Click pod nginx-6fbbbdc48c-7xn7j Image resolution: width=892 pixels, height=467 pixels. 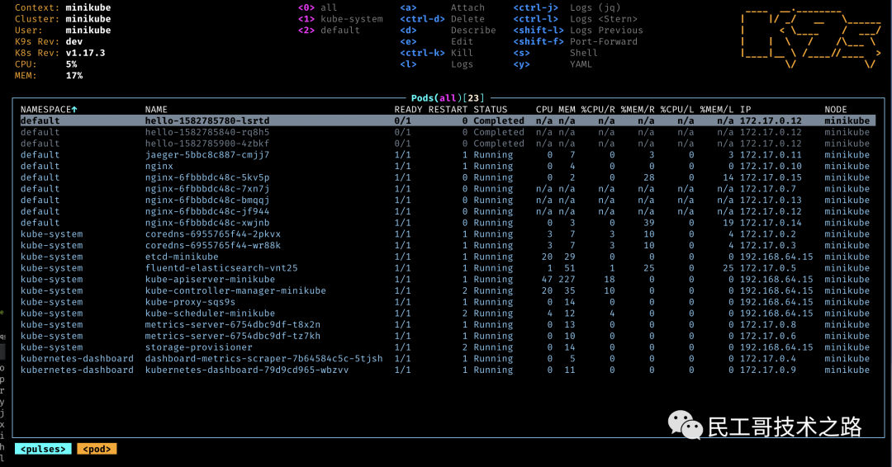[448, 189]
